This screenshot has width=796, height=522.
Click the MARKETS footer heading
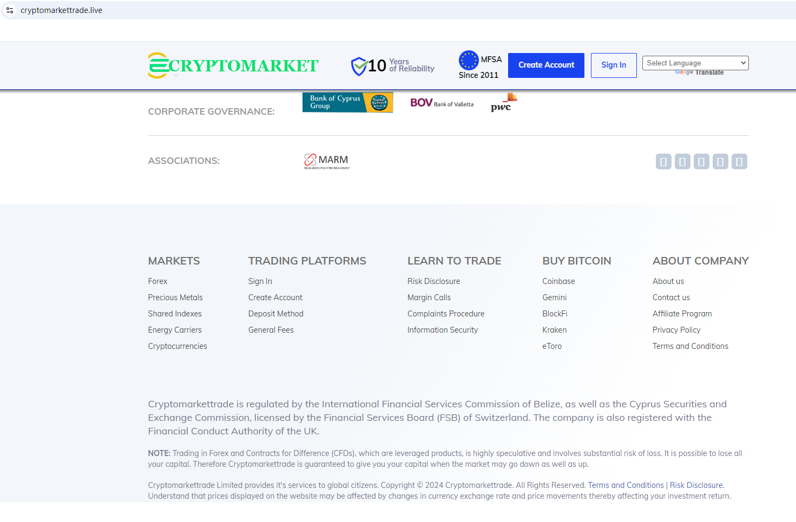pyautogui.click(x=174, y=261)
